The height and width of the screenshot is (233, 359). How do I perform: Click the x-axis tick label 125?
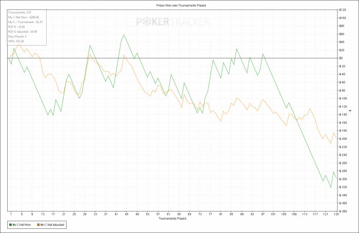[x=336, y=214]
